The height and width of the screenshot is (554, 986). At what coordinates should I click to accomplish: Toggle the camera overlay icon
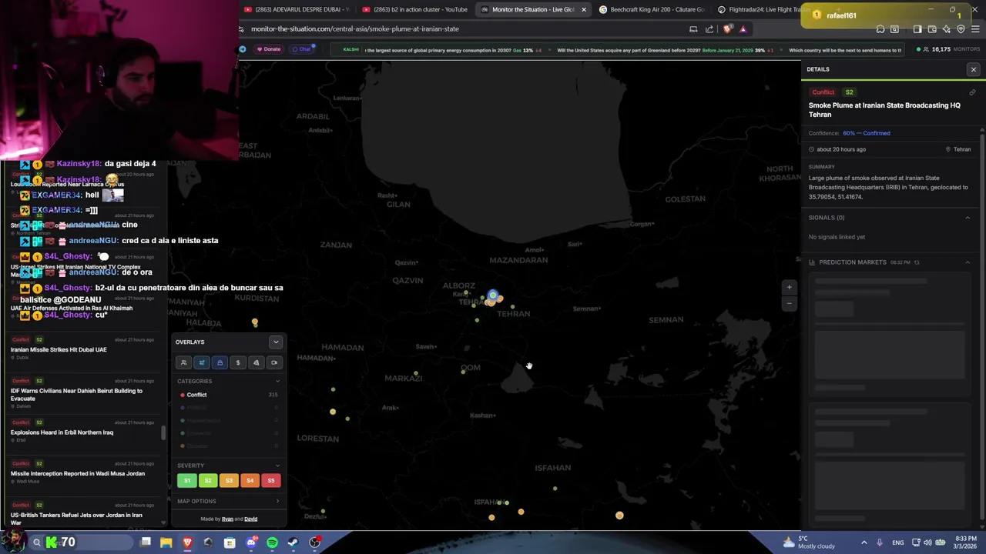point(274,362)
